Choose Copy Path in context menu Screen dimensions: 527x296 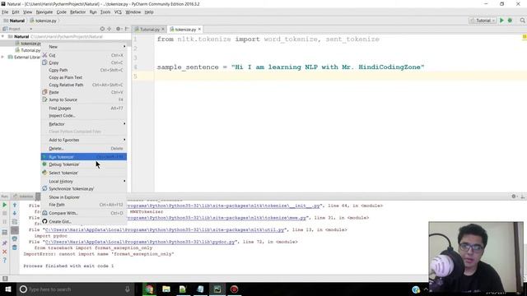click(x=84, y=70)
